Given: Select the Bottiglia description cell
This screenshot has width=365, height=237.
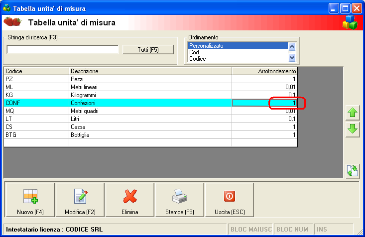Looking at the screenshot, I should point(150,135).
